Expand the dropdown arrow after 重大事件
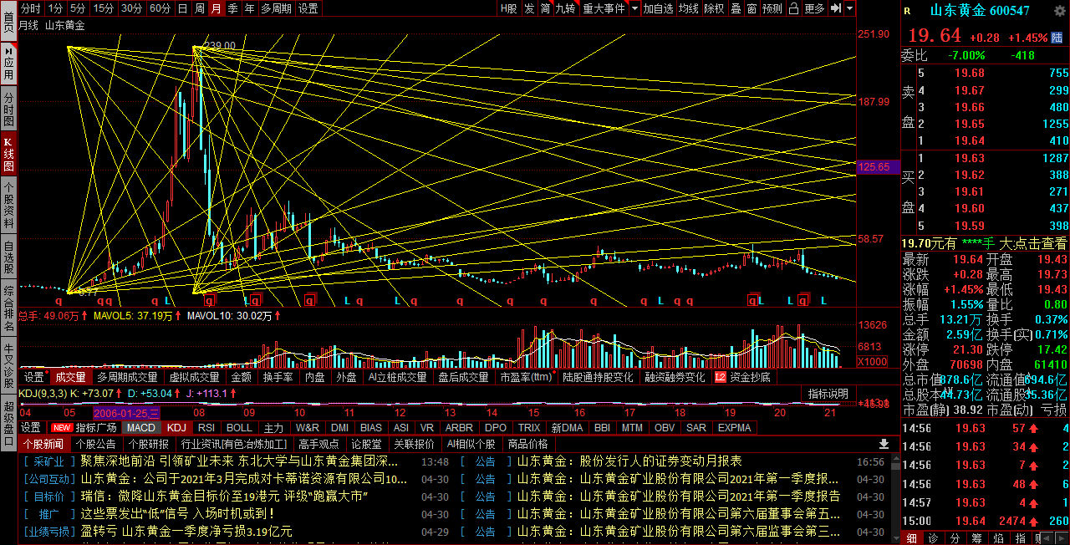The height and width of the screenshot is (545, 1070). 634,8
